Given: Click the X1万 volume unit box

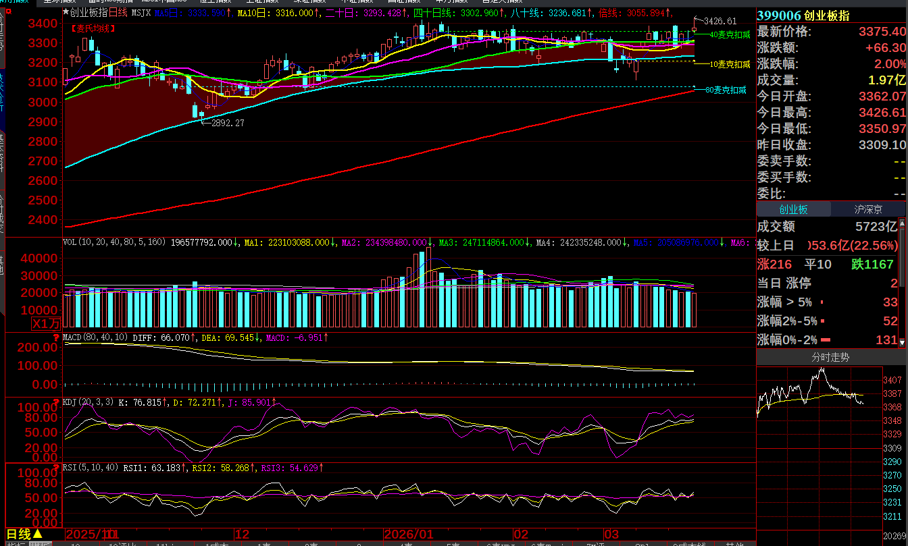Looking at the screenshot, I should coord(46,325).
